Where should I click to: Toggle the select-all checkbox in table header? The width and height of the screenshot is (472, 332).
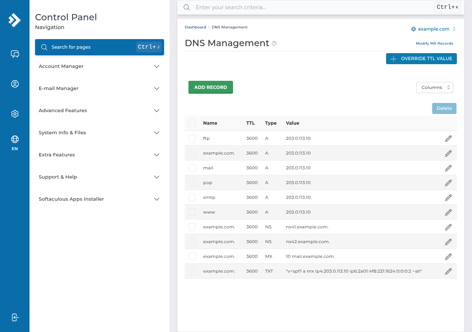point(192,123)
